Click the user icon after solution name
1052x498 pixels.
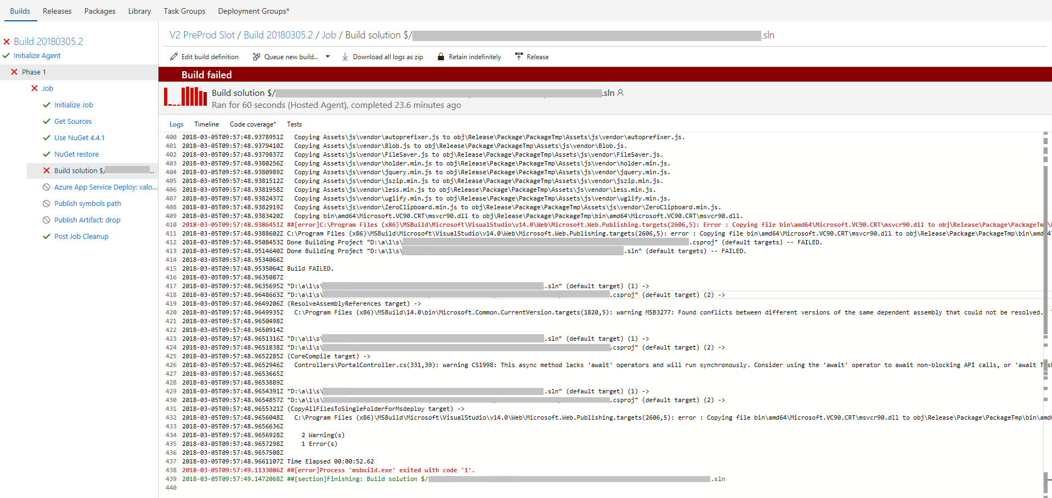[x=620, y=93]
